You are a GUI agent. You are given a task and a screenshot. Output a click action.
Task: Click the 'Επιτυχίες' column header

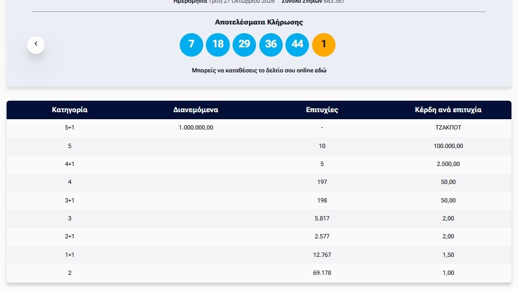[322, 110]
